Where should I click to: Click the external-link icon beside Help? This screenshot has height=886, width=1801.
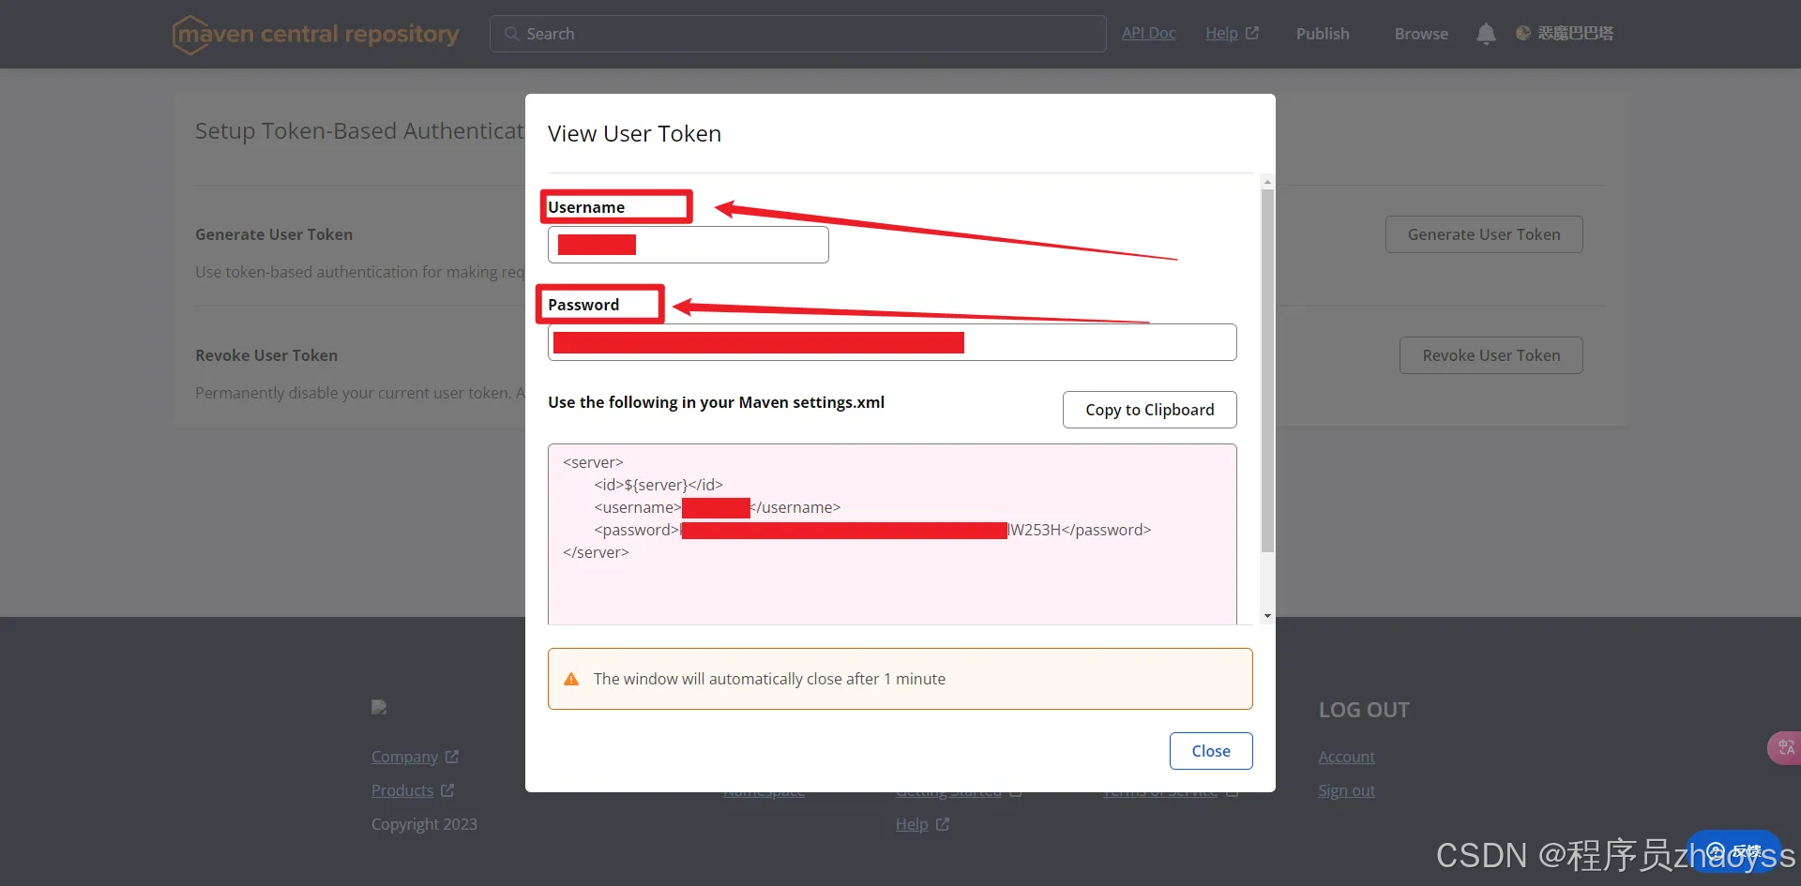[x=1252, y=33]
